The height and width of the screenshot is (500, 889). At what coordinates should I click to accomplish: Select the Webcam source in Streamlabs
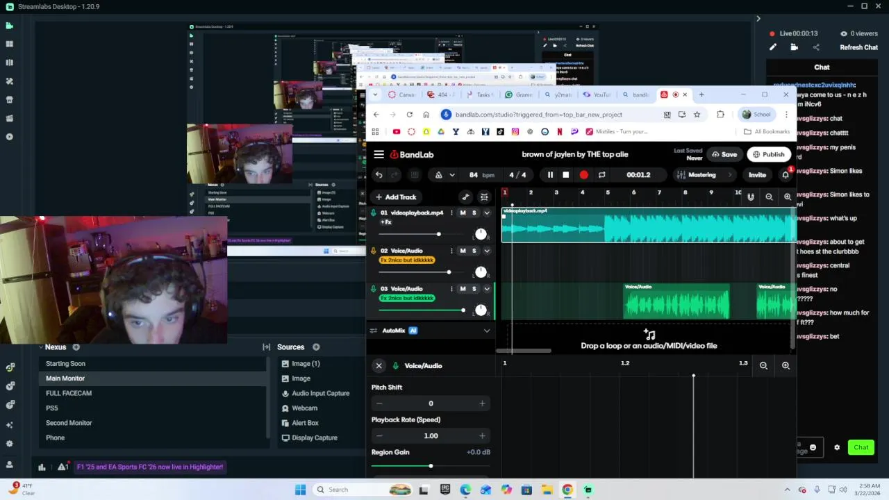point(304,408)
